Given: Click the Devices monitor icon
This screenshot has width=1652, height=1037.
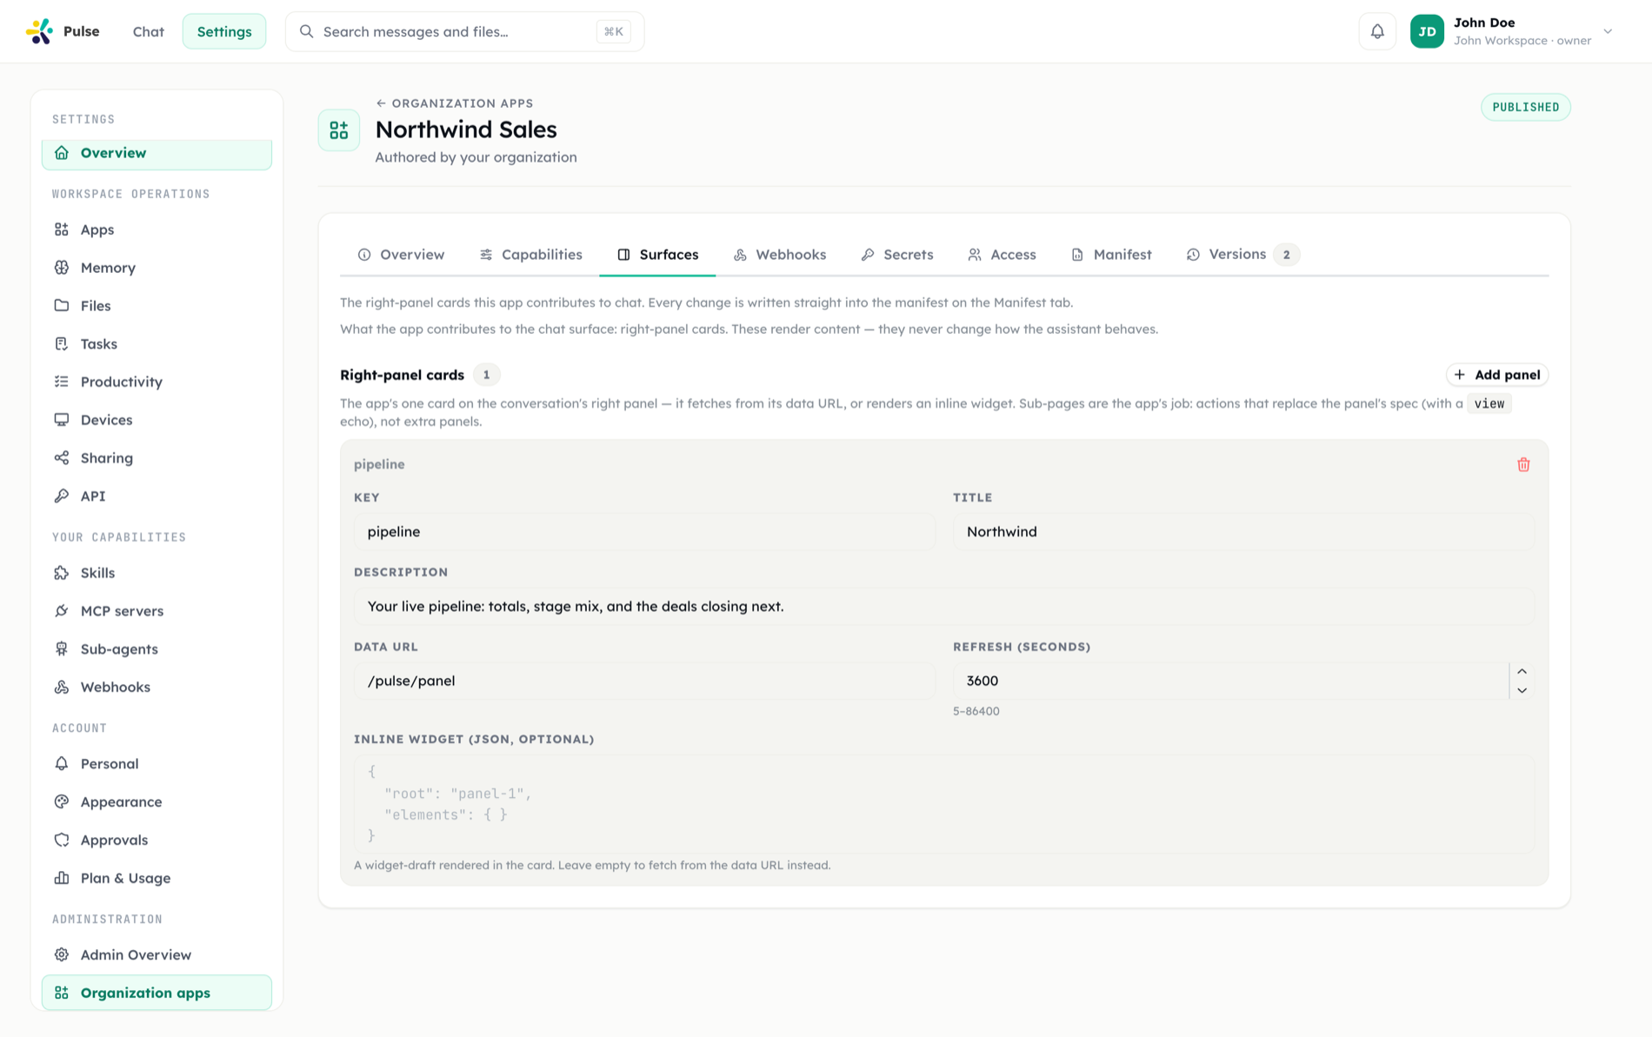Looking at the screenshot, I should pyautogui.click(x=62, y=420).
